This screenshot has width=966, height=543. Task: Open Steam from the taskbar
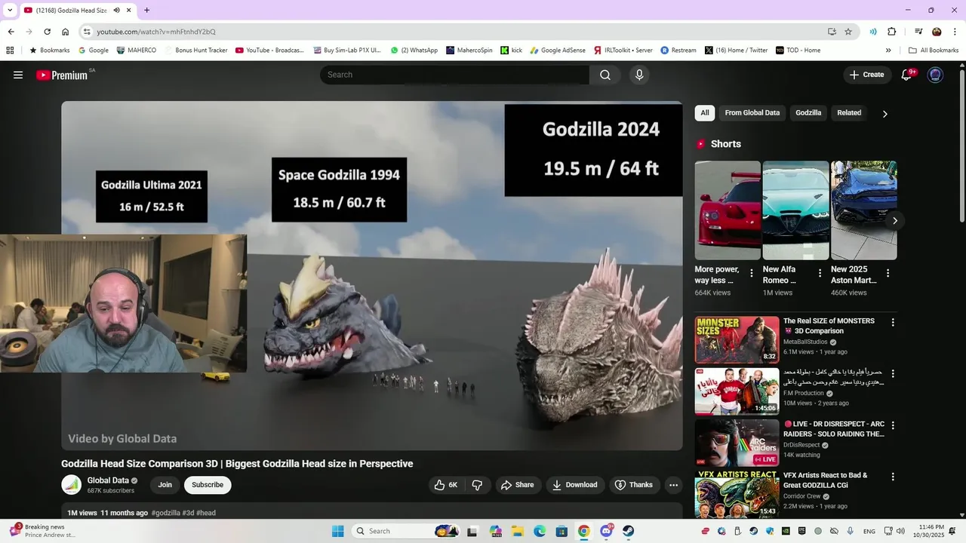[x=628, y=531]
